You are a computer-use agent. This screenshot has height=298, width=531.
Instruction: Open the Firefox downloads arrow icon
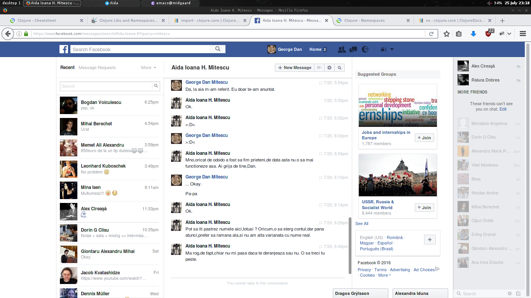coord(473,34)
